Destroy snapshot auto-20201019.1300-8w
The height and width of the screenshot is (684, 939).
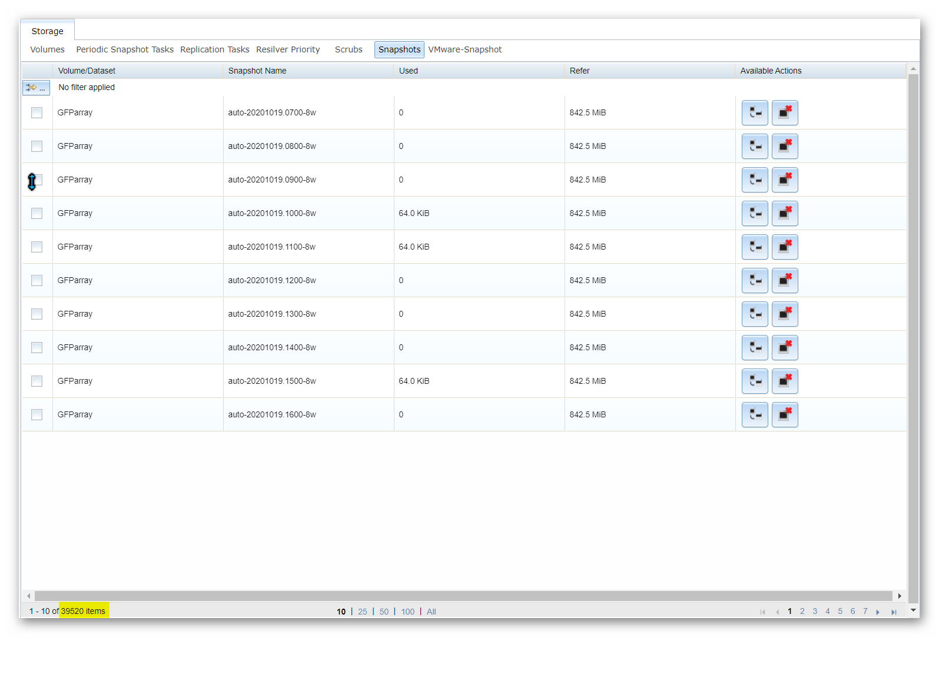tap(785, 314)
